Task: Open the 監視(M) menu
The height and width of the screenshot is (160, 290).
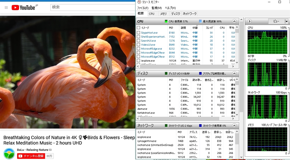Action: [x=157, y=8]
